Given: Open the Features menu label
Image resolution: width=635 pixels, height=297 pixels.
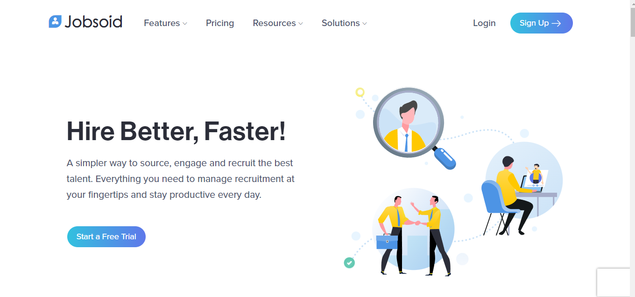Looking at the screenshot, I should tap(162, 23).
